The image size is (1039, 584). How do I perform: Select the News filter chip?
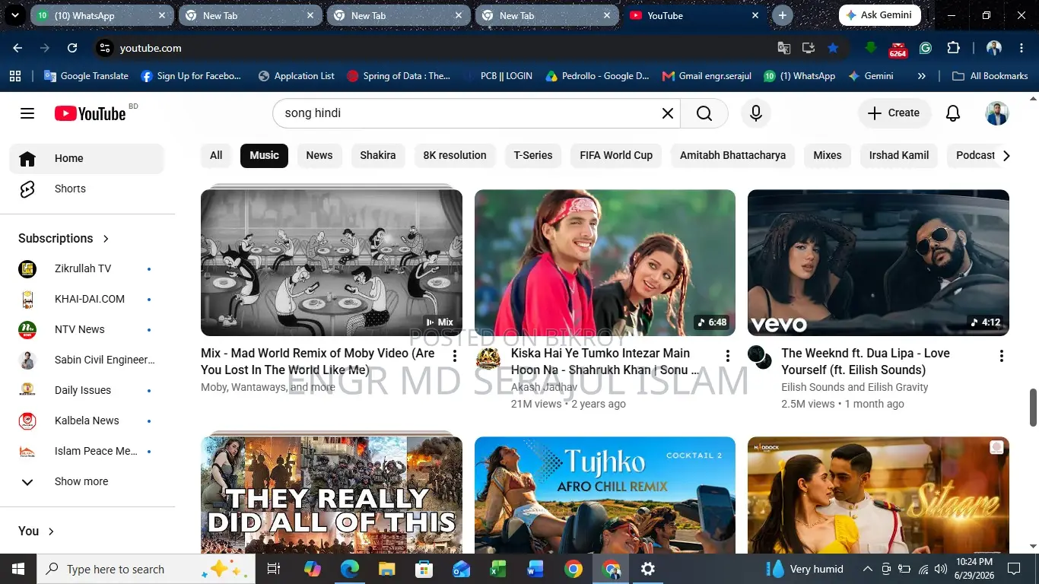click(319, 155)
